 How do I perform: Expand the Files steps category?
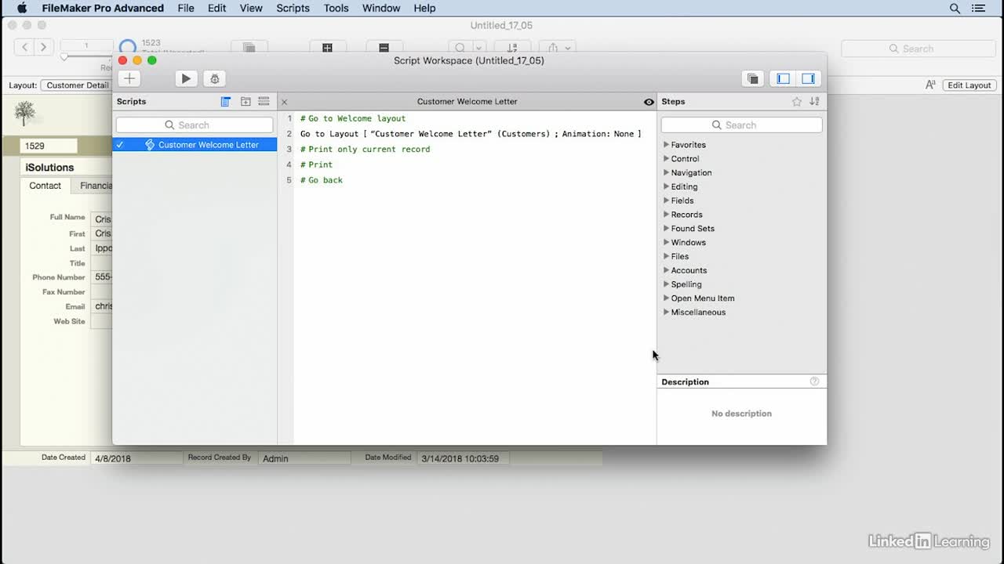tap(667, 256)
